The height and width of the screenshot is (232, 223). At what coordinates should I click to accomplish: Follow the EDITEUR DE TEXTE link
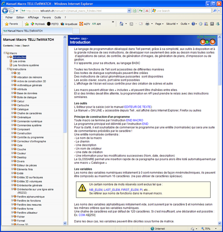[x=138, y=107]
